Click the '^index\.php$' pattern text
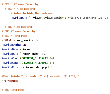Viewport: 110px width, 94px height. tap(29, 54)
